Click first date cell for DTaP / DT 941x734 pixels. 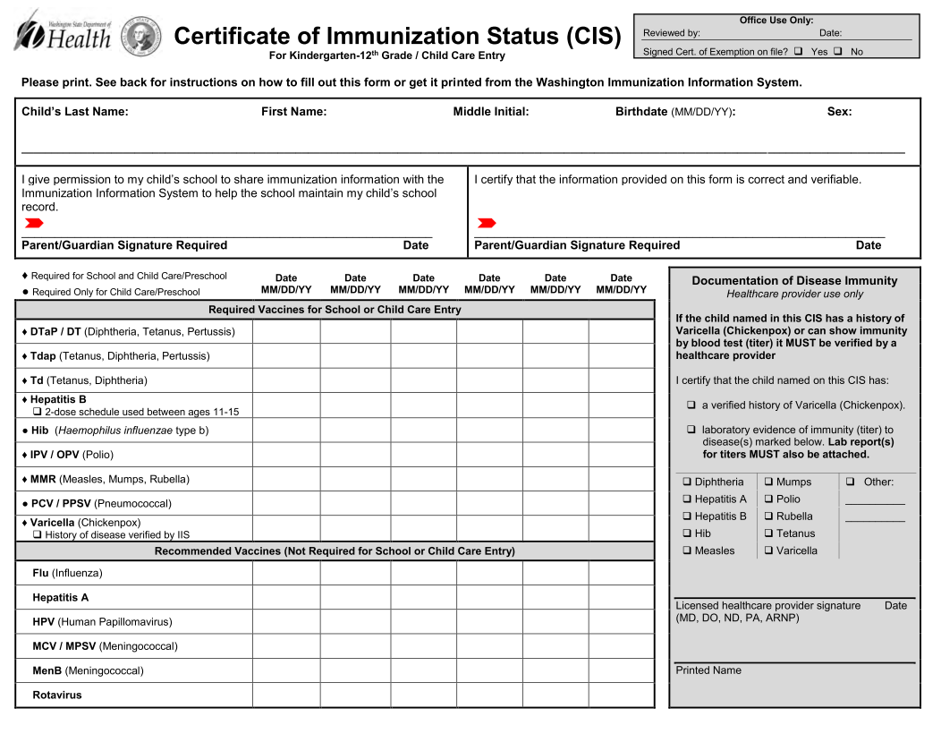click(286, 331)
